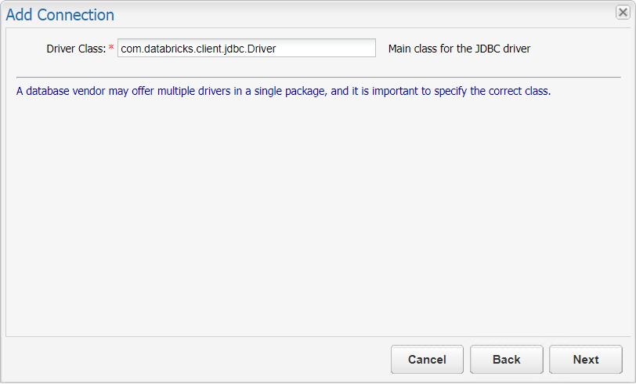The width and height of the screenshot is (636, 384).
Task: Click the empty footer area left of Cancel
Action: click(196, 360)
